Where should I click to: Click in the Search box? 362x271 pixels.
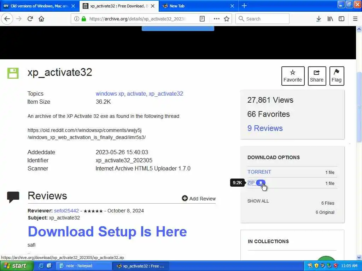pos(262,19)
